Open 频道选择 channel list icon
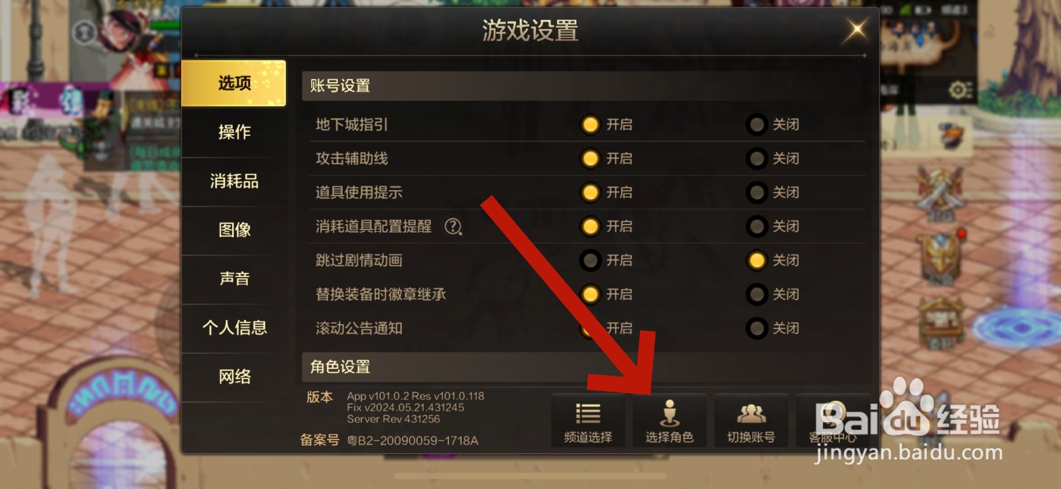 click(x=588, y=421)
